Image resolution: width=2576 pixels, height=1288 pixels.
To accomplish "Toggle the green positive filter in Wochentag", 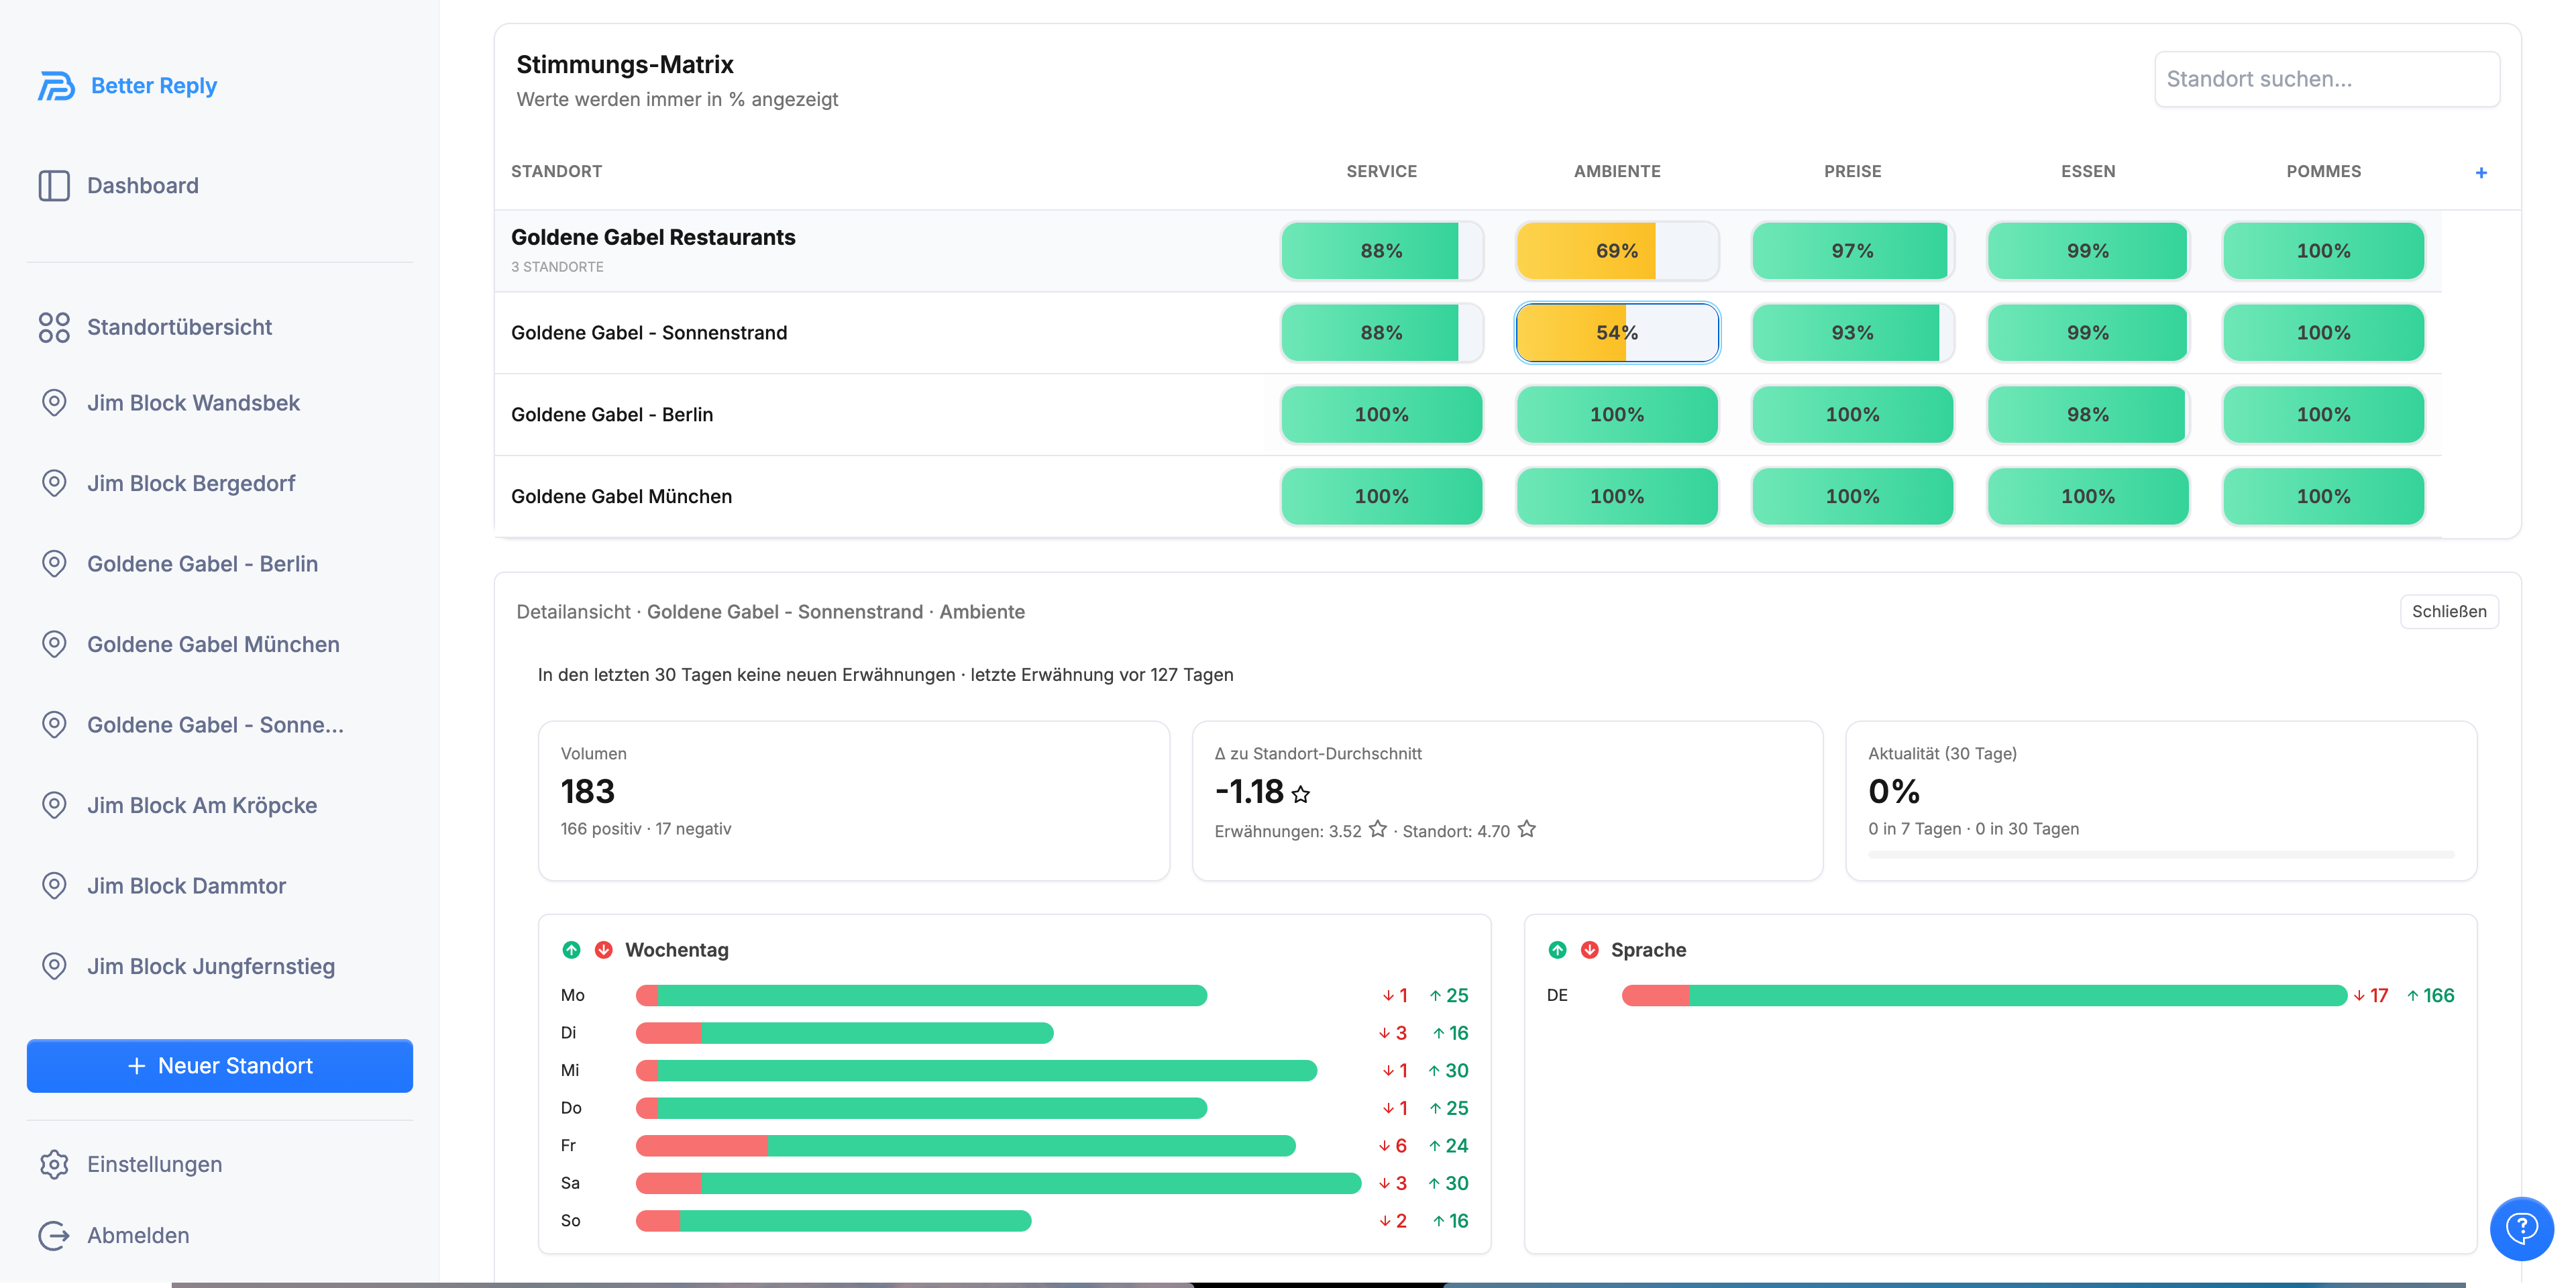I will [x=571, y=950].
